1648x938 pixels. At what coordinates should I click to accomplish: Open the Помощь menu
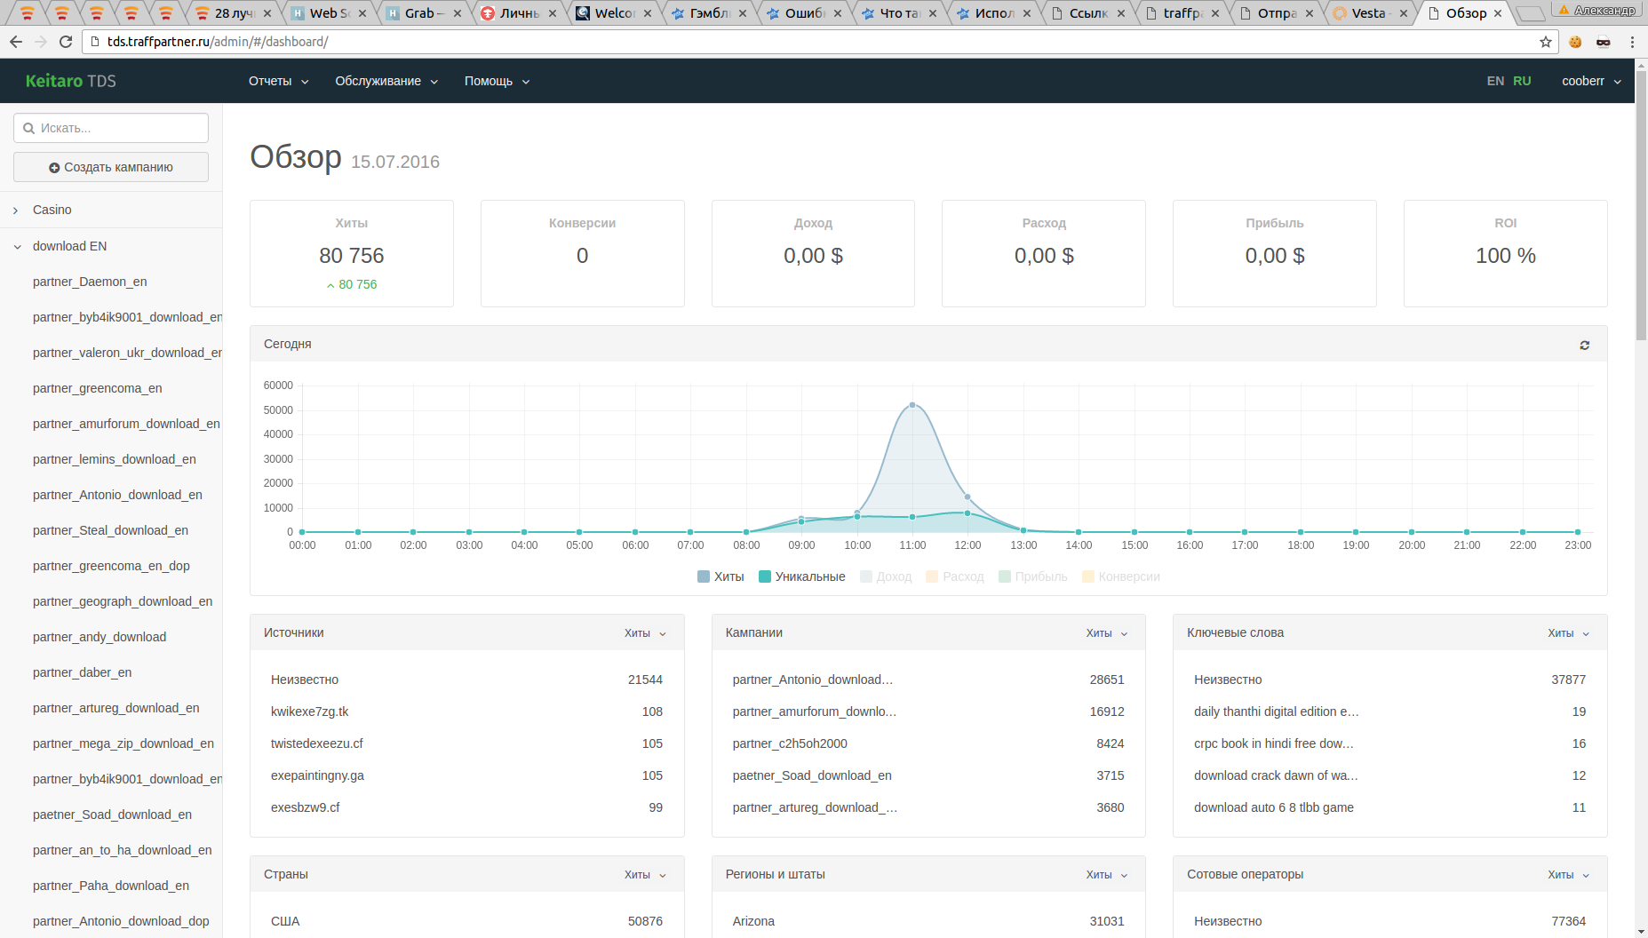click(x=497, y=81)
